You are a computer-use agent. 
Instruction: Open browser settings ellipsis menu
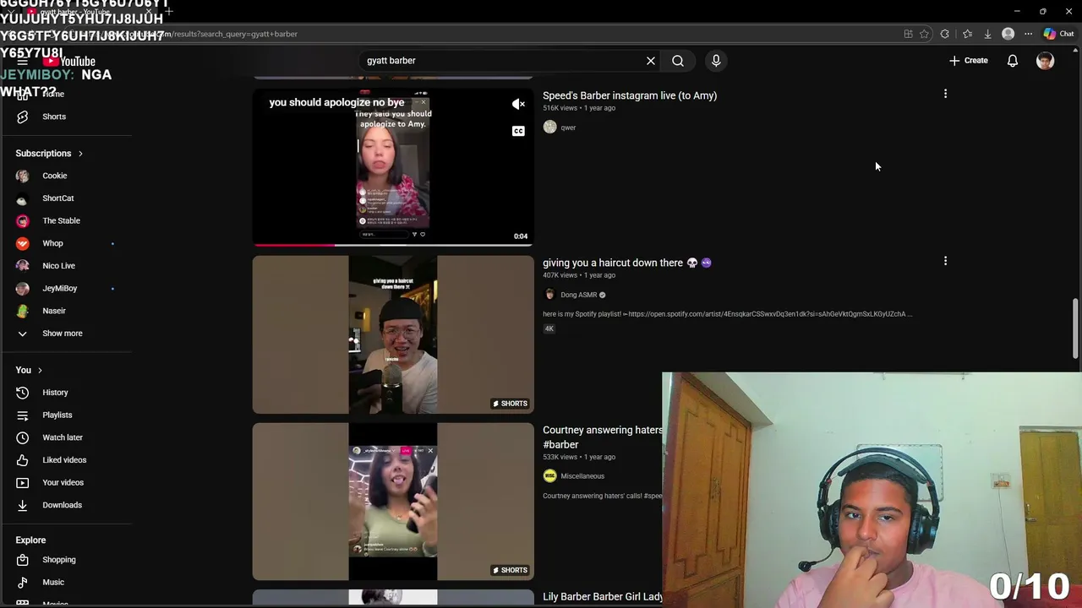coord(1028,34)
